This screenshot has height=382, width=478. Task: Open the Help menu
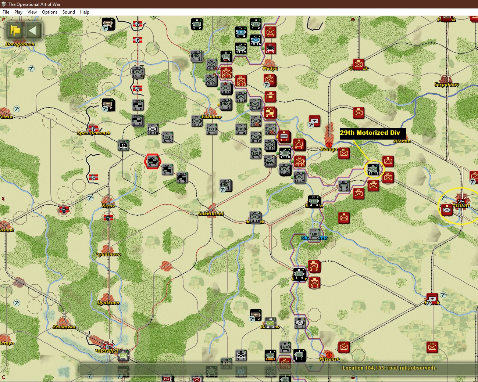coord(85,12)
